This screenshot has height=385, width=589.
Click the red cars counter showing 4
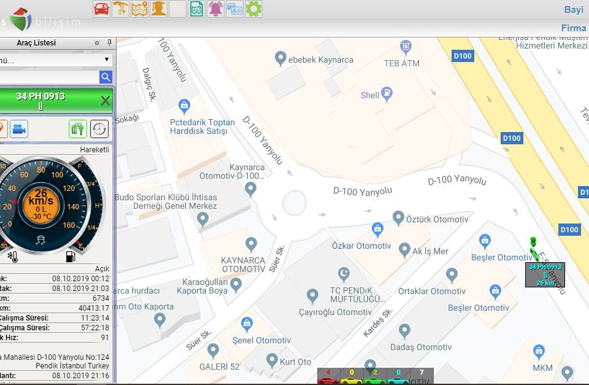pos(328,376)
